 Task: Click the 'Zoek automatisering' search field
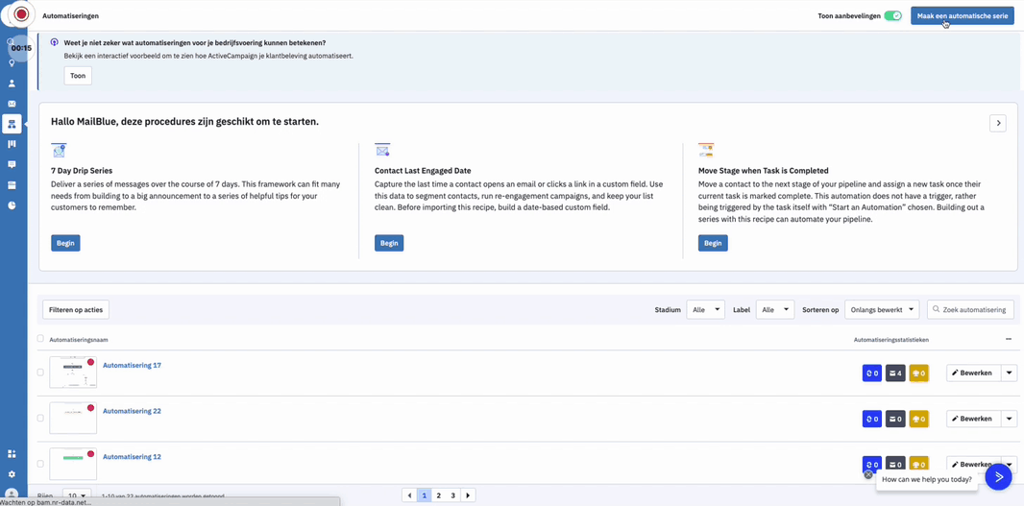pos(970,310)
